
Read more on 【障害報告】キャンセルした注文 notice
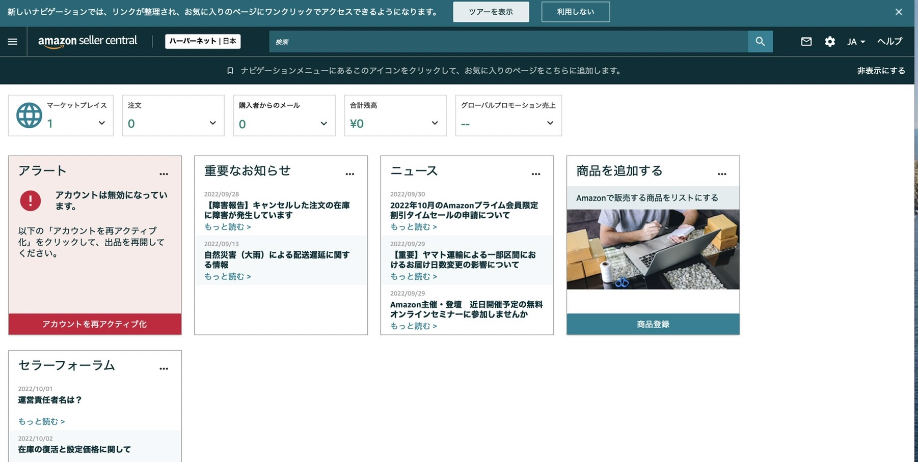tap(228, 227)
